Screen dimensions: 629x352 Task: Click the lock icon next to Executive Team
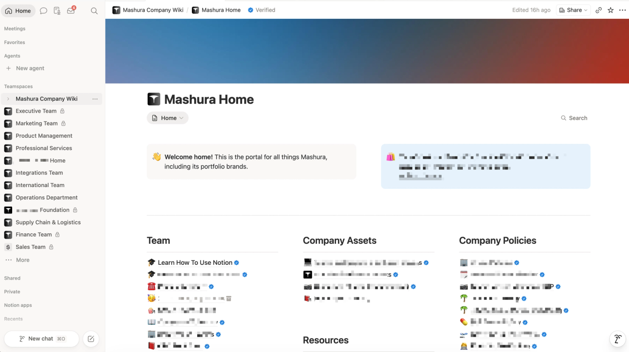[x=62, y=111]
